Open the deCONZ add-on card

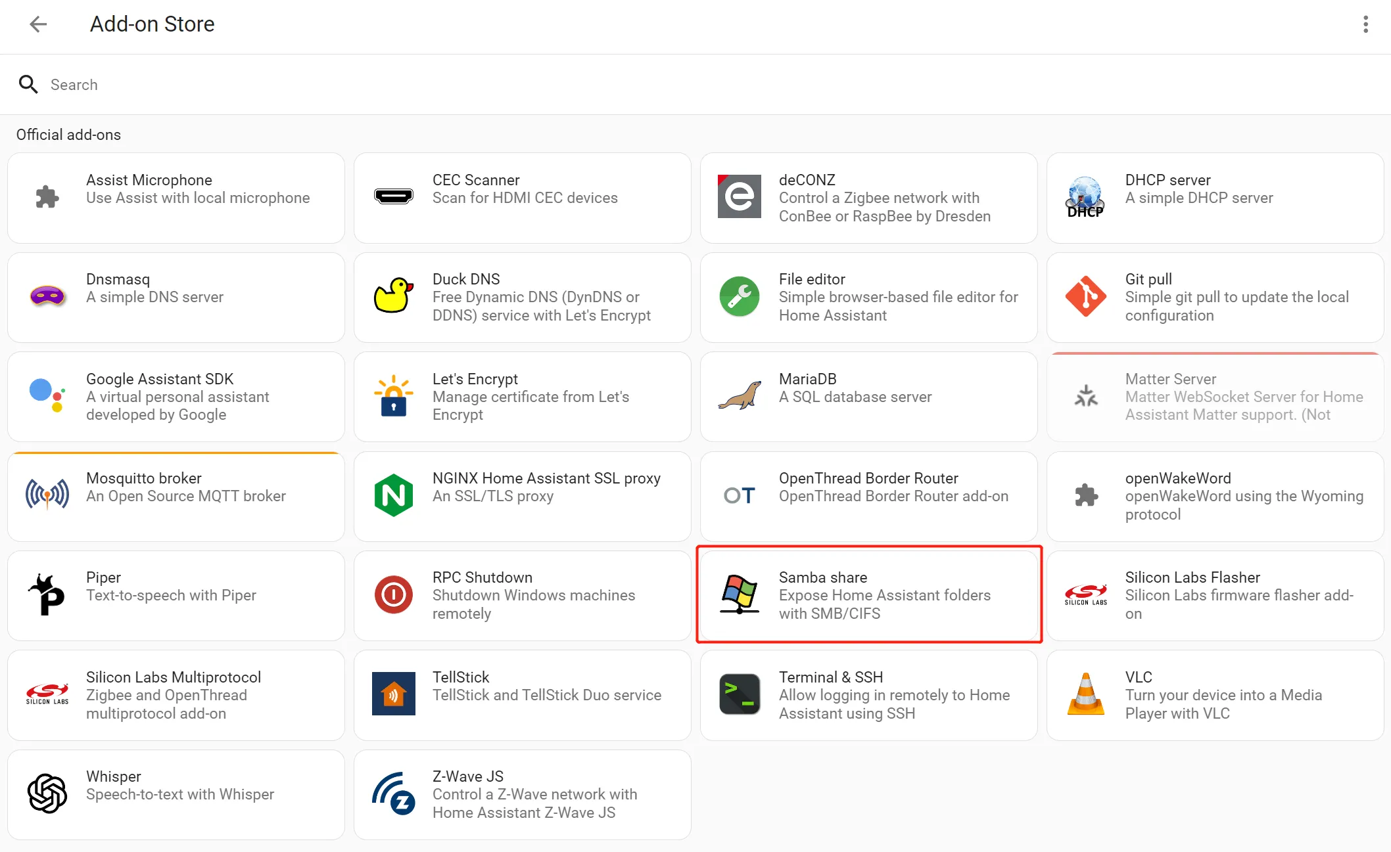(868, 198)
